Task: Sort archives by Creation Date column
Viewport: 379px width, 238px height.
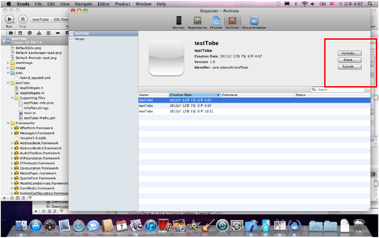Action: click(x=195, y=95)
